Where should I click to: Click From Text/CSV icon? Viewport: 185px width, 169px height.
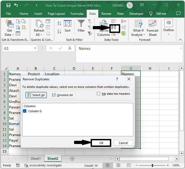(18, 21)
